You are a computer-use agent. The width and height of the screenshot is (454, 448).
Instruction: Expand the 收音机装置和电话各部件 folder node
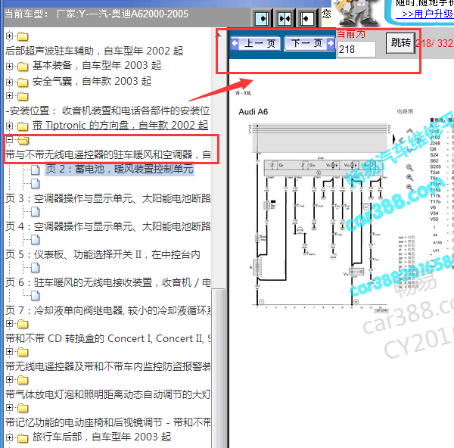9,96
